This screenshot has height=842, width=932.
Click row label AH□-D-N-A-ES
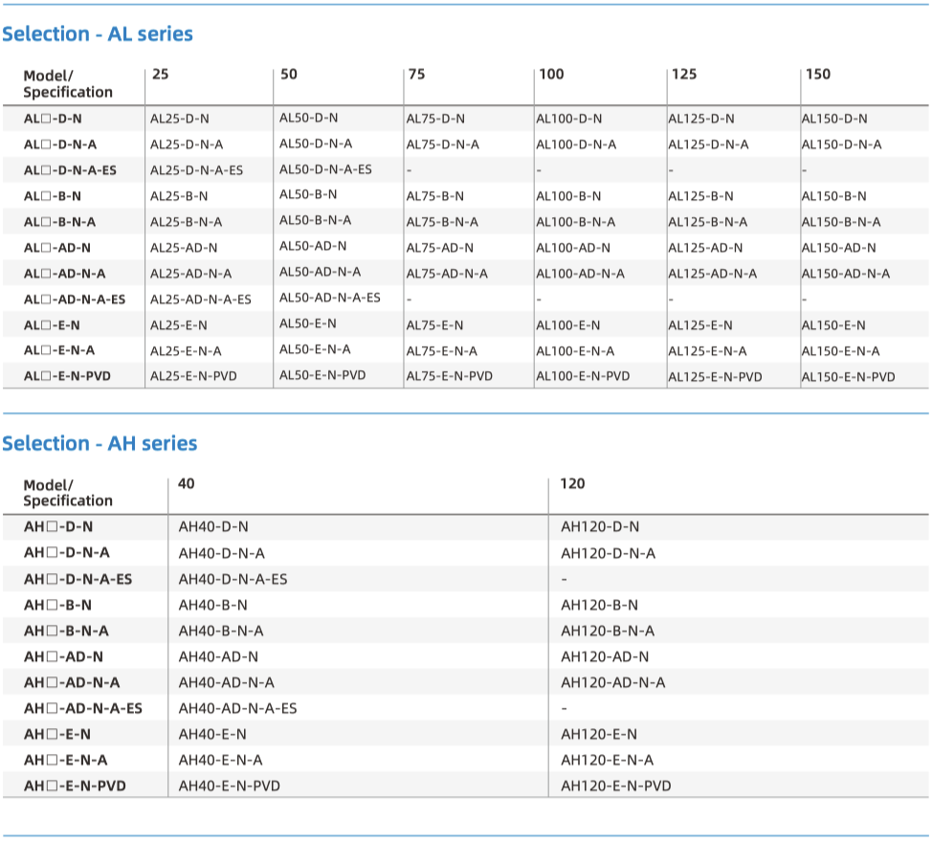coord(78,580)
